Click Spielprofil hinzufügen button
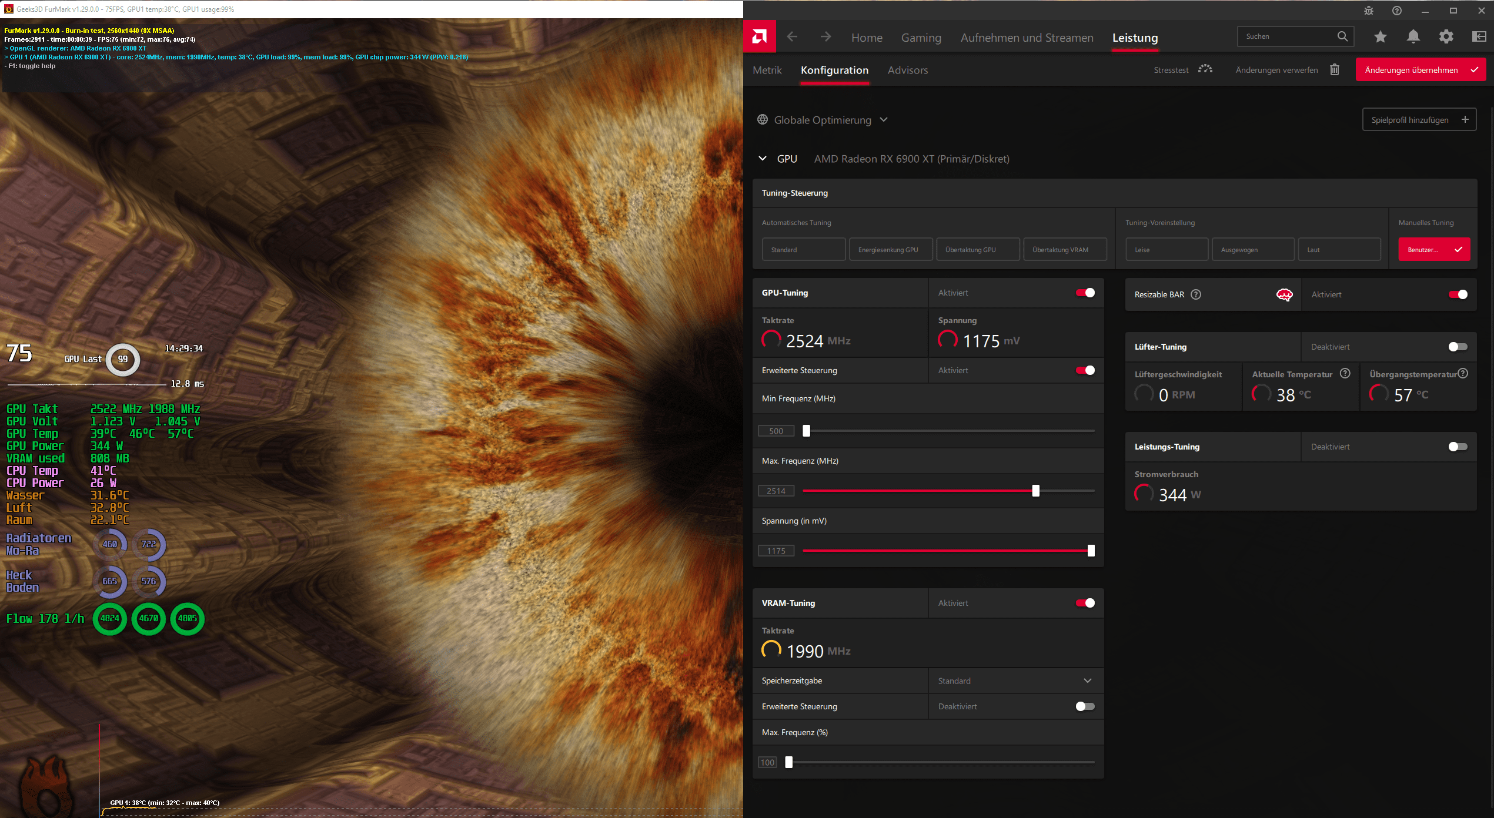This screenshot has width=1494, height=818. pyautogui.click(x=1419, y=119)
